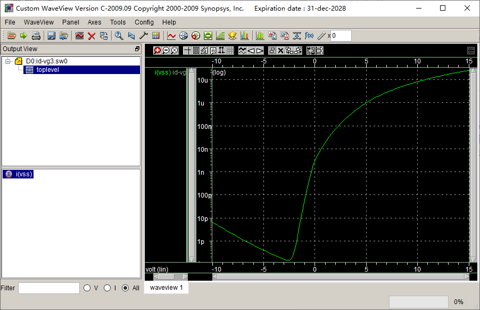Click the Filter text input field
Screen dimensions: 480x310
coord(49,288)
